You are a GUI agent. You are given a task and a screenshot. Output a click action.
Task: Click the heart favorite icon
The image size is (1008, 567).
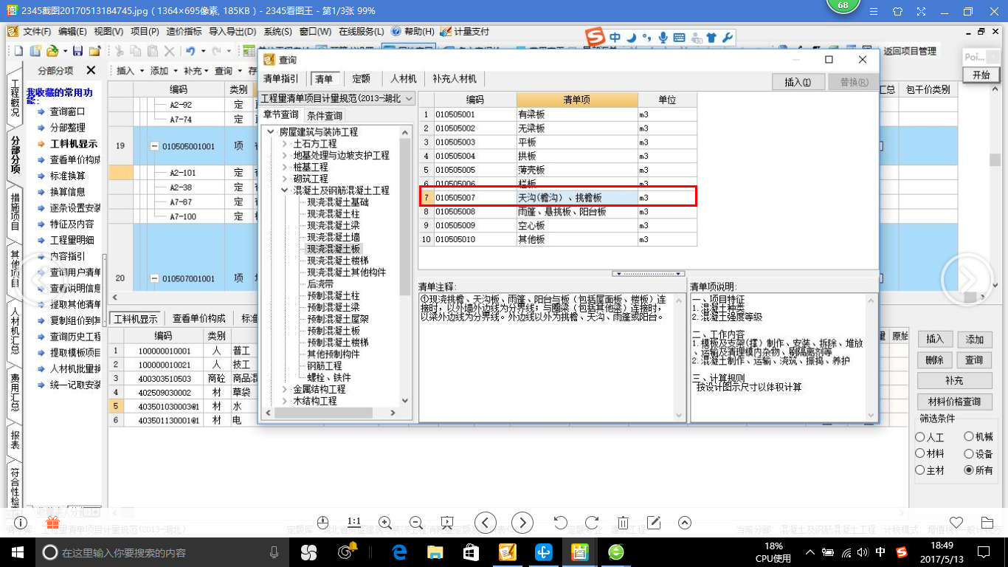pos(956,523)
